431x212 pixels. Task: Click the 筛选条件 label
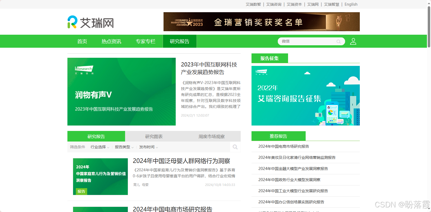click(78, 147)
